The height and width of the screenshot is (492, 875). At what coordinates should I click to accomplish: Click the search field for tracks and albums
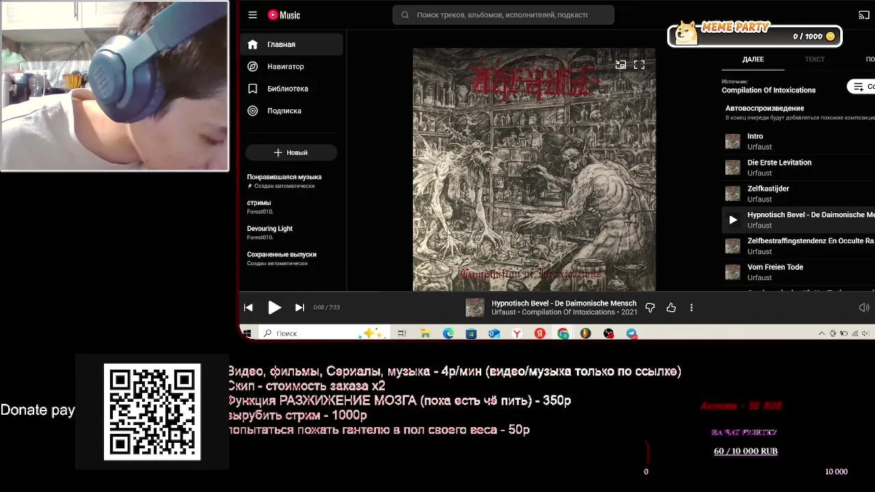[503, 15]
